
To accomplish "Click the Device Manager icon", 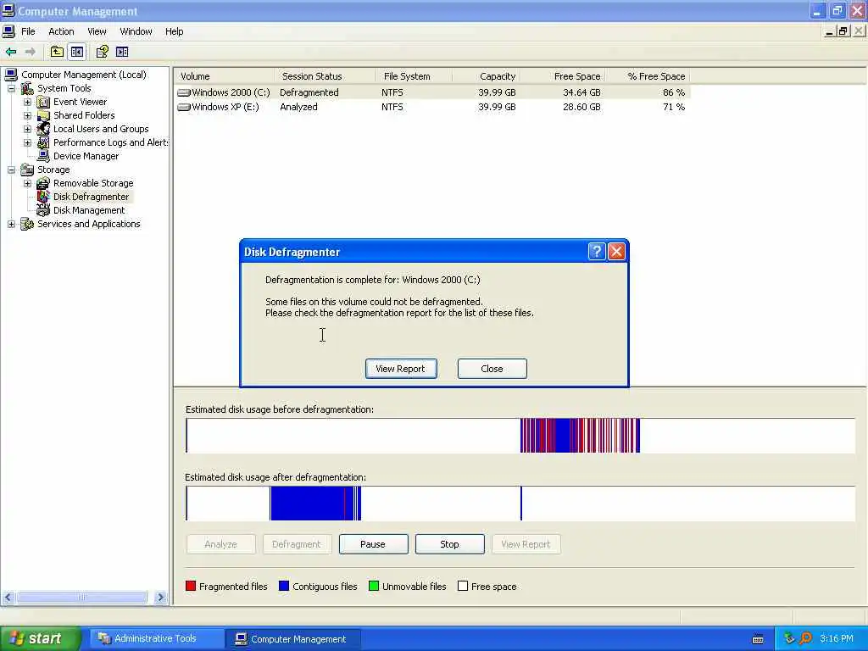I will (43, 156).
